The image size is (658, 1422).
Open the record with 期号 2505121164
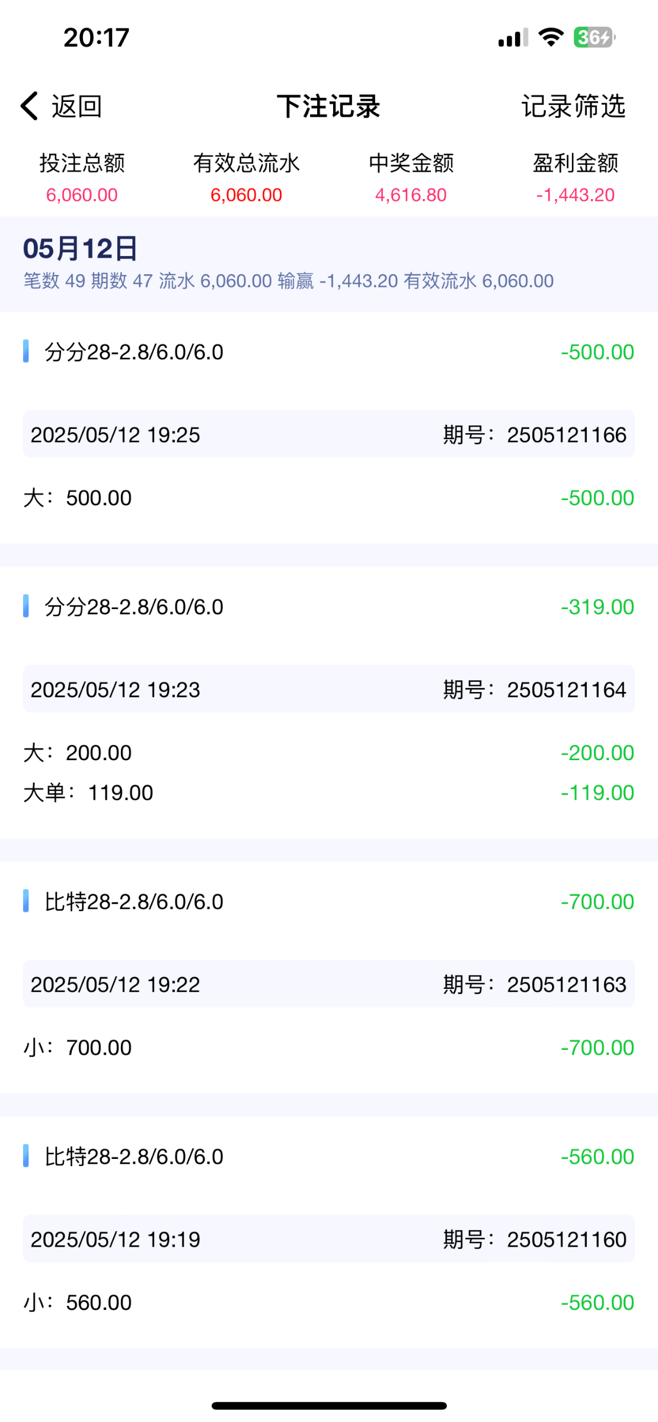329,689
